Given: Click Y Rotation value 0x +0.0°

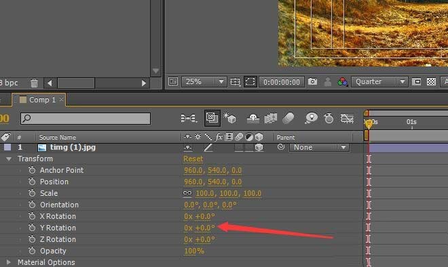Looking at the screenshot, I should tap(199, 228).
